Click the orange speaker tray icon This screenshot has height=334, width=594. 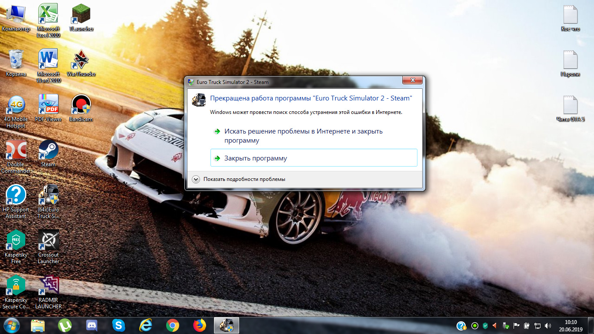point(495,326)
